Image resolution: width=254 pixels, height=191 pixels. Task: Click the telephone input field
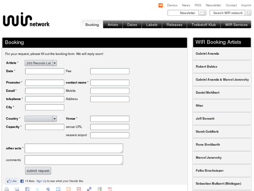pos(45,99)
